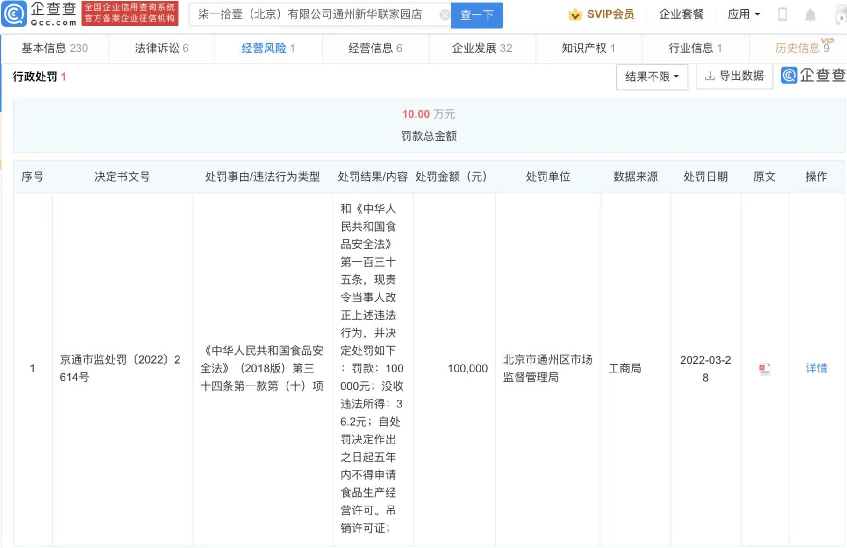Open the mobile phone app icon
Image resolution: width=847 pixels, height=548 pixels.
tap(782, 15)
